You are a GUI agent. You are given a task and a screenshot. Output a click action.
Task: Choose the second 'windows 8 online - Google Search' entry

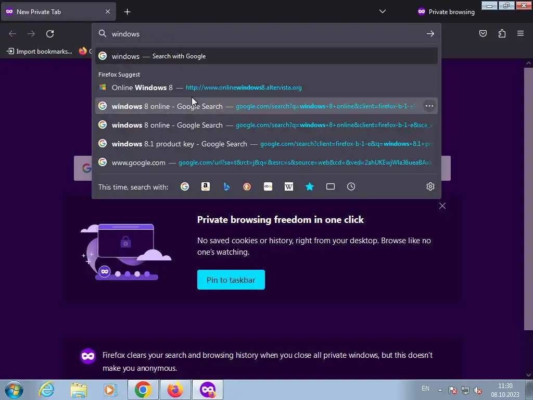point(266,125)
